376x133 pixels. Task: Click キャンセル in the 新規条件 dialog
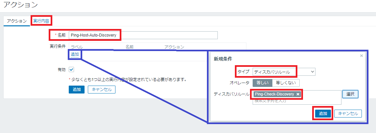click(x=348, y=114)
